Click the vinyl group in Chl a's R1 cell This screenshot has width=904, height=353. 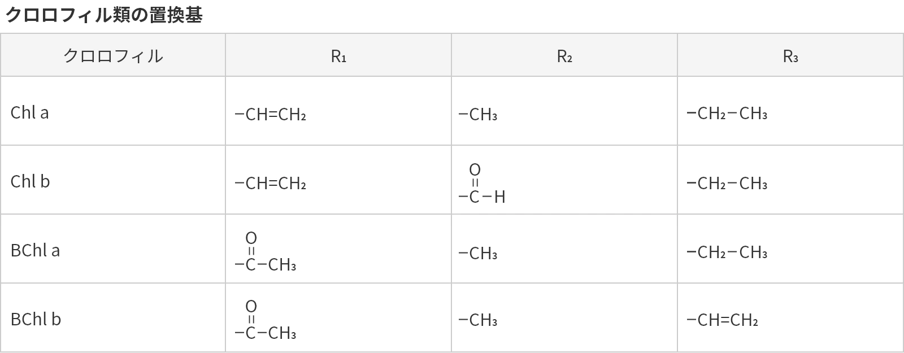pyautogui.click(x=270, y=115)
